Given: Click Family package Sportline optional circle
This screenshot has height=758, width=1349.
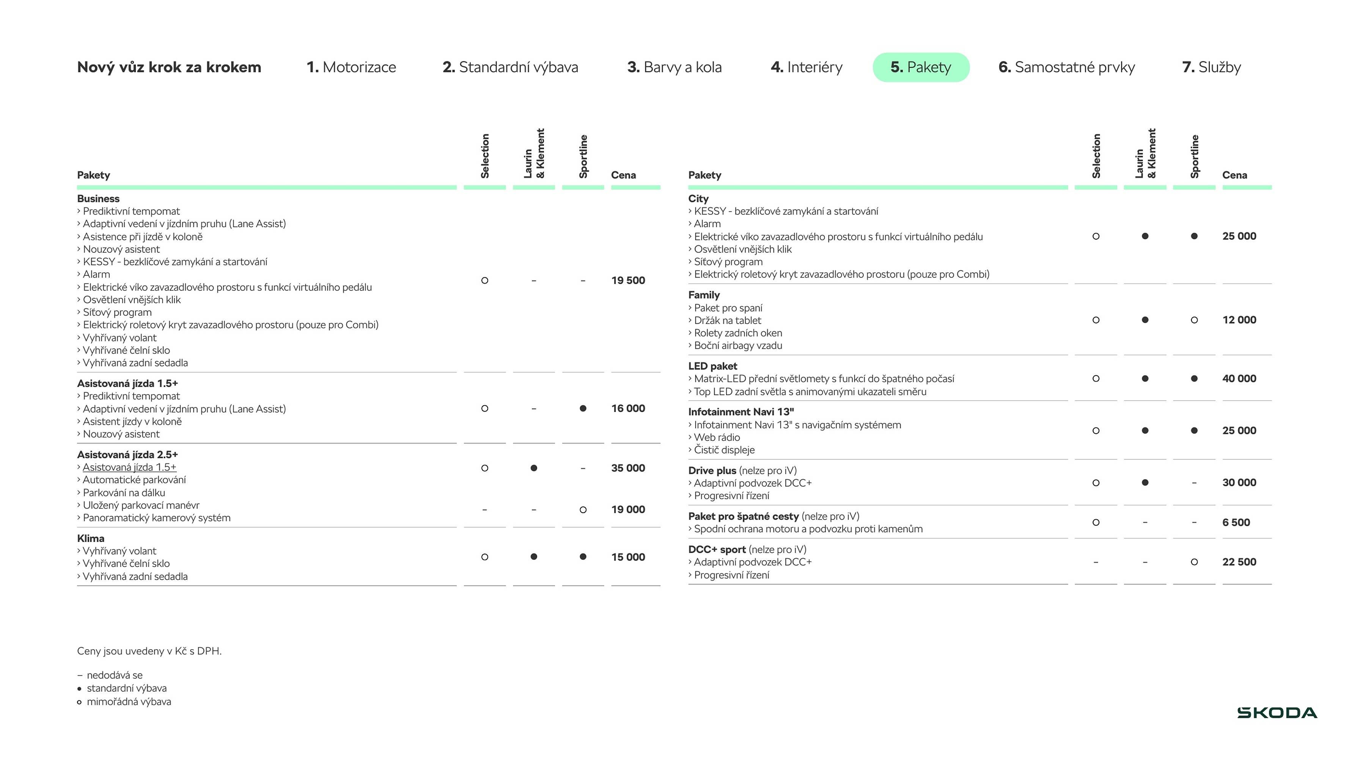Looking at the screenshot, I should (x=1194, y=320).
